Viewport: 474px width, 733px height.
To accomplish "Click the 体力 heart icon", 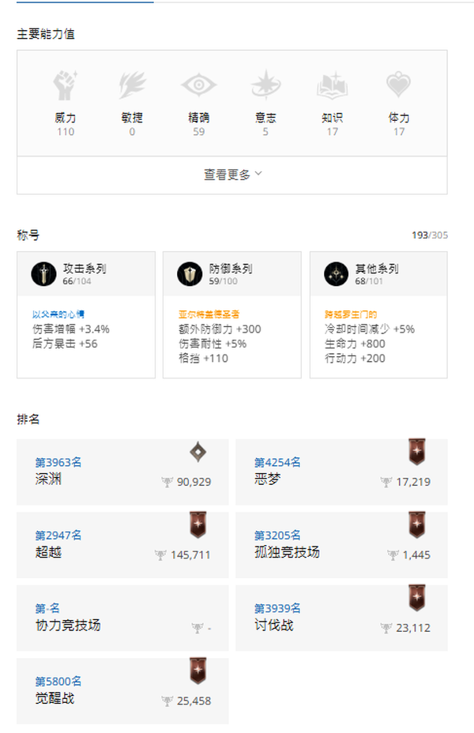I will [x=399, y=85].
